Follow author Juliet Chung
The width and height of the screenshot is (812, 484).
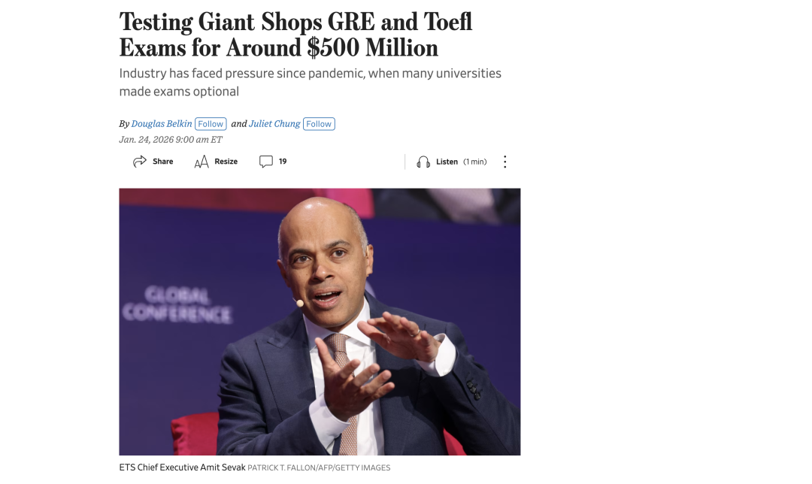319,124
